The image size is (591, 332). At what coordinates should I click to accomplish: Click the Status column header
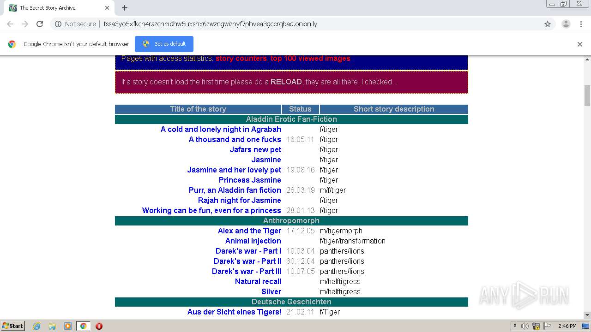pyautogui.click(x=300, y=109)
